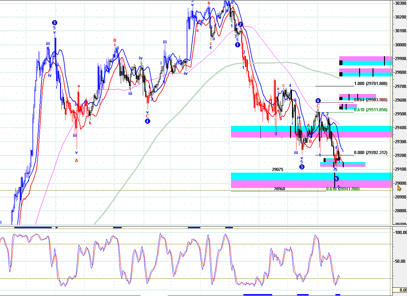Click the 0.000 (29202.312) Fibonacci label
The width and height of the screenshot is (407, 296).
pos(371,153)
